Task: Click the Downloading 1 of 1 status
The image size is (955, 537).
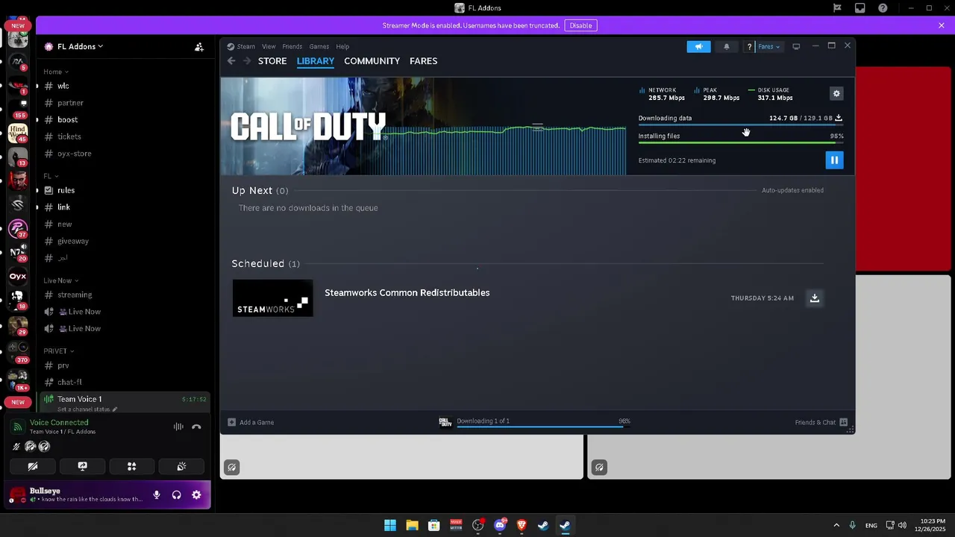Action: (483, 421)
